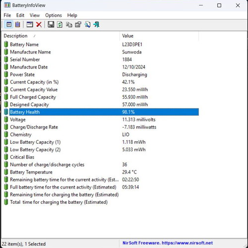Screen dimensions: 248x248
Task: Open the Properties toolbar icon
Action: pos(78,25)
